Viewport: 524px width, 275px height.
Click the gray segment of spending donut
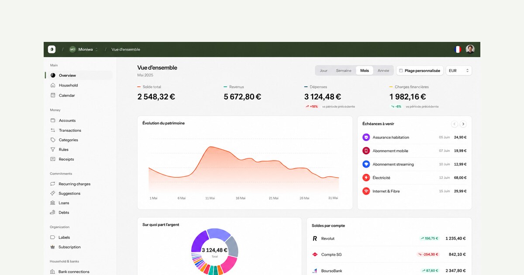pyautogui.click(x=232, y=247)
